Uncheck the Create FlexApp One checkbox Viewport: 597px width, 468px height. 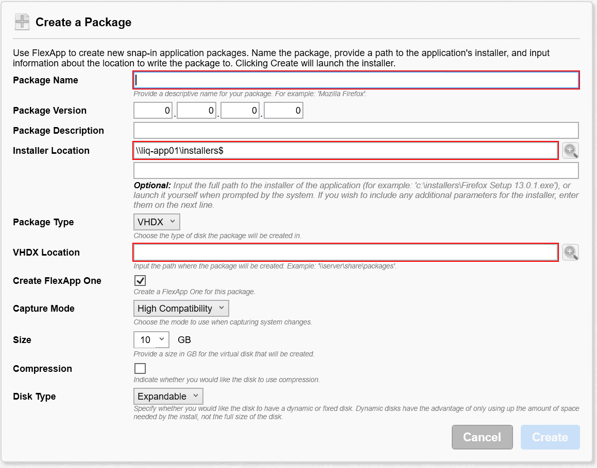tap(140, 281)
